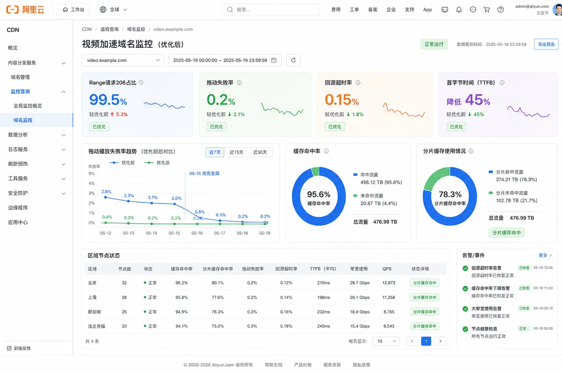Click the refresh icon next to date range
562x374 pixels.
[293, 60]
